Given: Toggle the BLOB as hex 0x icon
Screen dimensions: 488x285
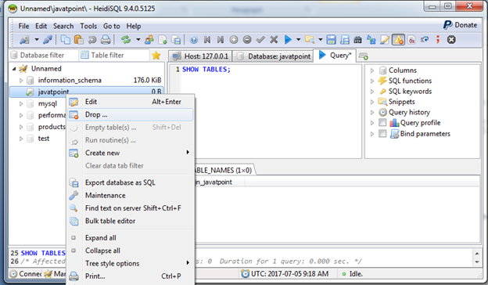Looking at the screenshot, I should [411, 40].
